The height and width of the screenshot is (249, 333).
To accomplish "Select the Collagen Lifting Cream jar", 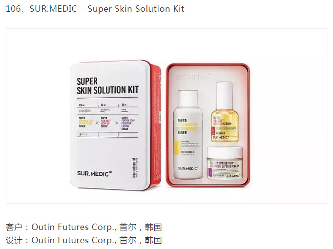I will click(x=225, y=163).
